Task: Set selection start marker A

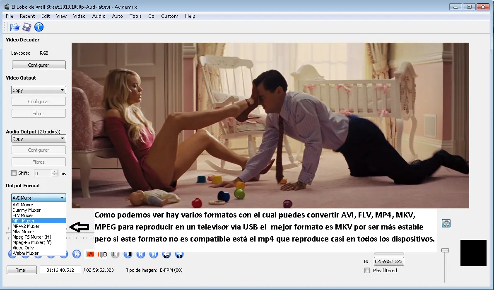Action: coord(90,254)
